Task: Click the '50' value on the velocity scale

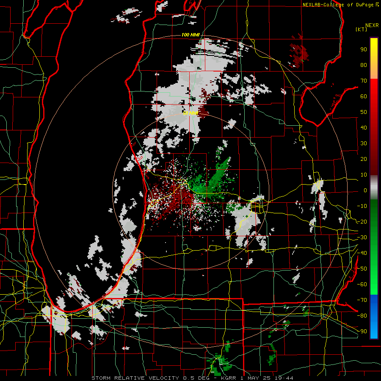Action: 364,112
